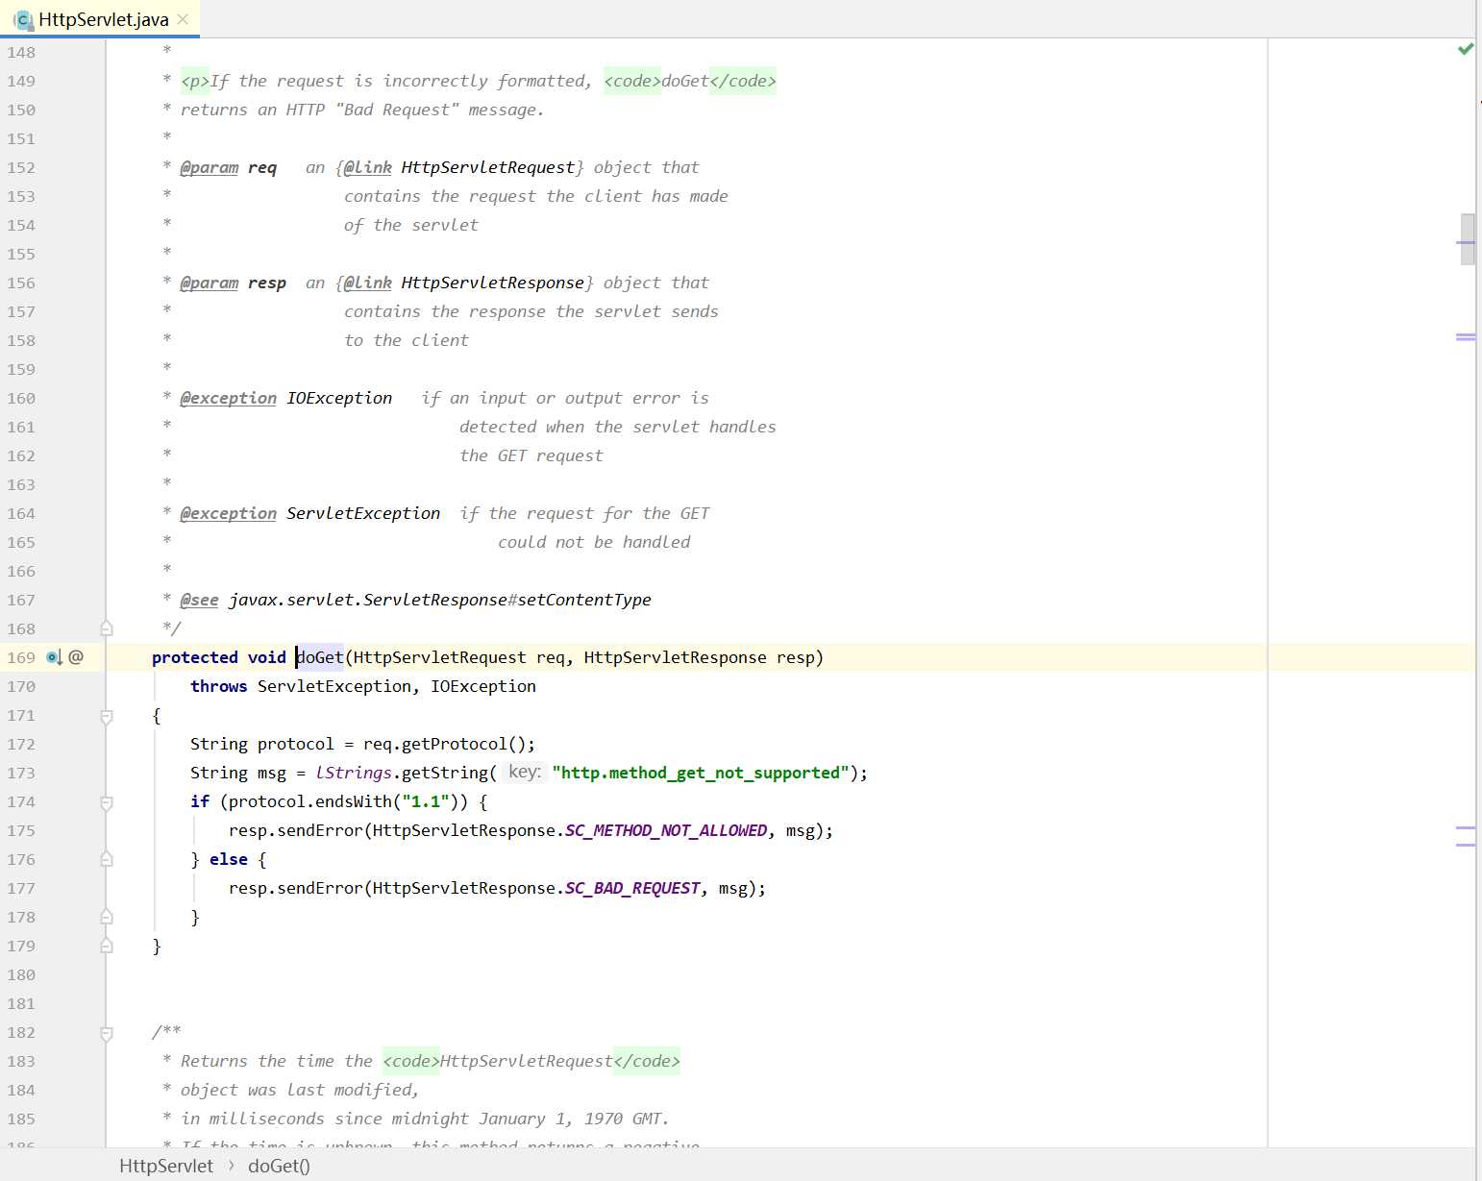Click the @see tag at line 167
Screen dimensions: 1482x1181
pyautogui.click(x=200, y=600)
